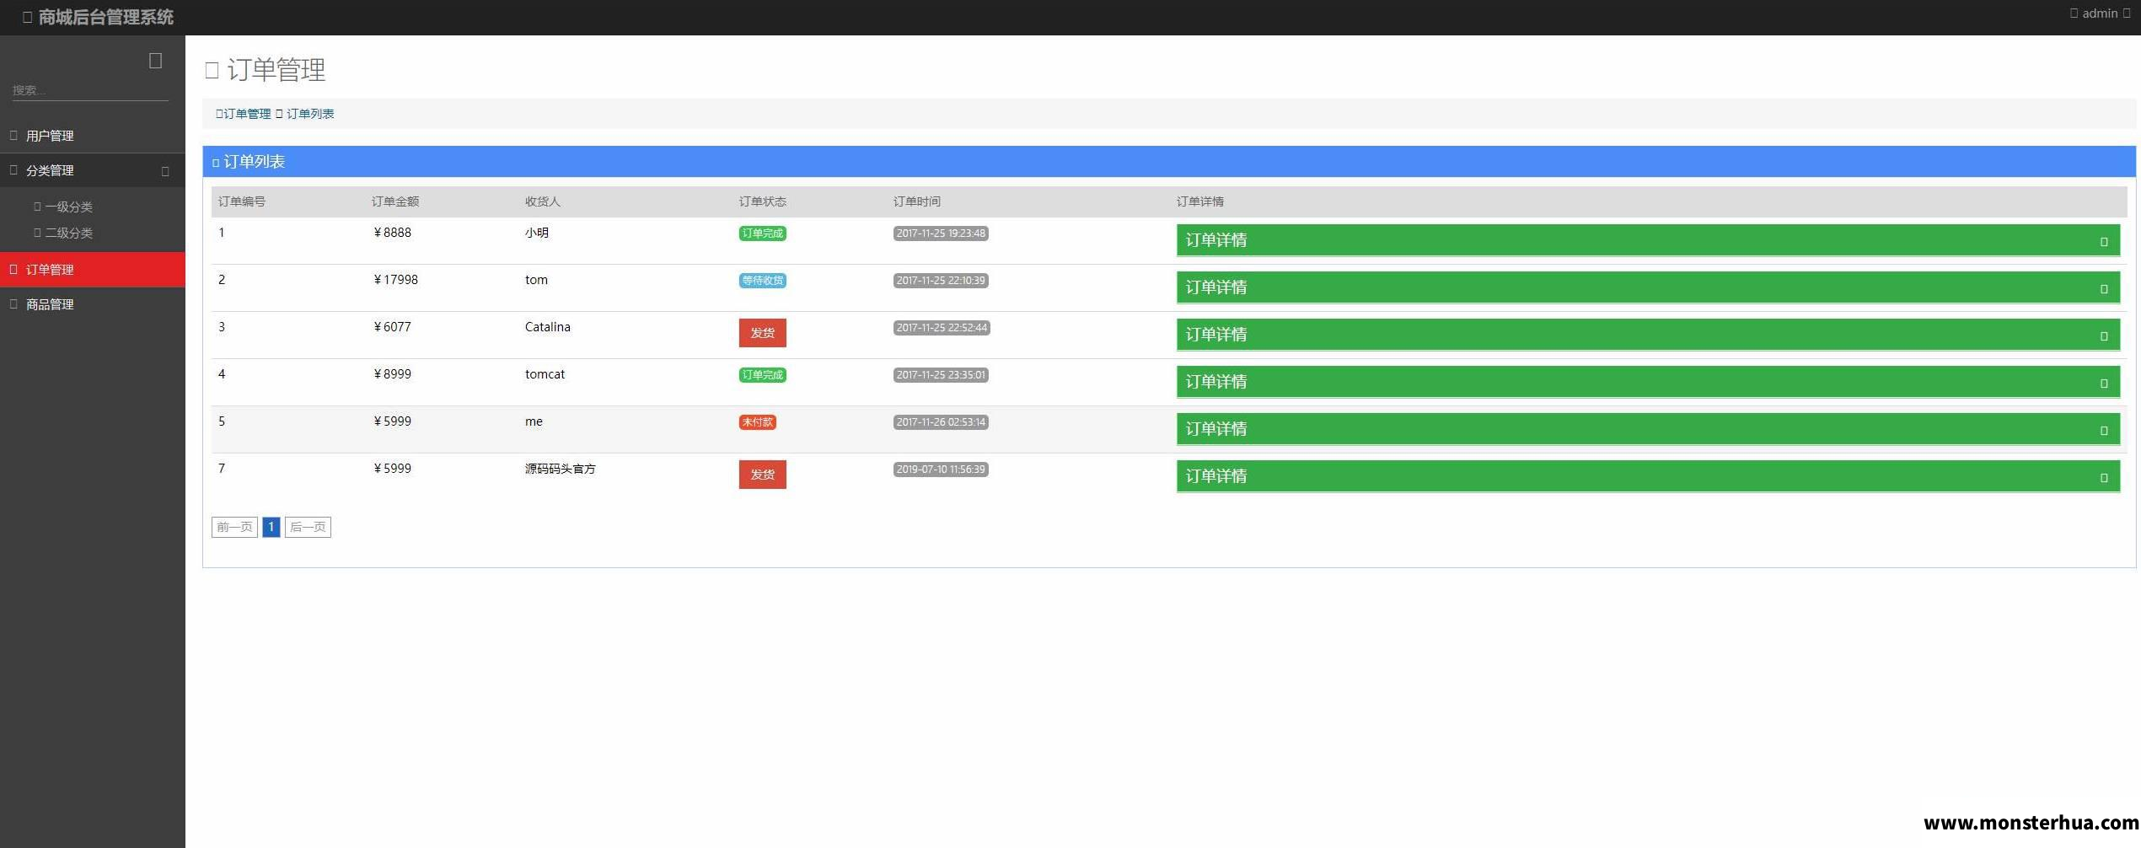Click the arrow icon on order 1 details
Viewport: 2141px width, 848px height.
2104,242
